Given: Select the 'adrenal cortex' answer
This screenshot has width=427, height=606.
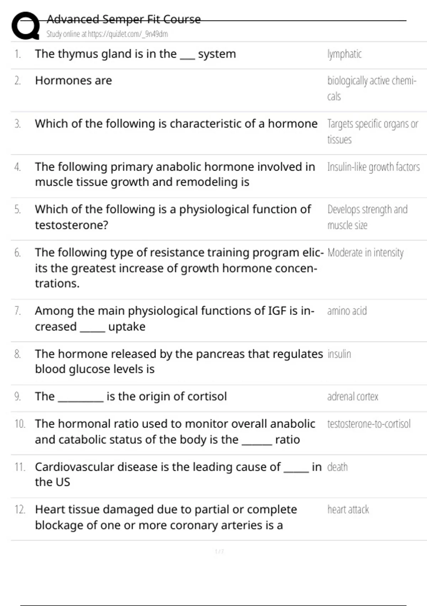Looking at the screenshot, I should [353, 396].
